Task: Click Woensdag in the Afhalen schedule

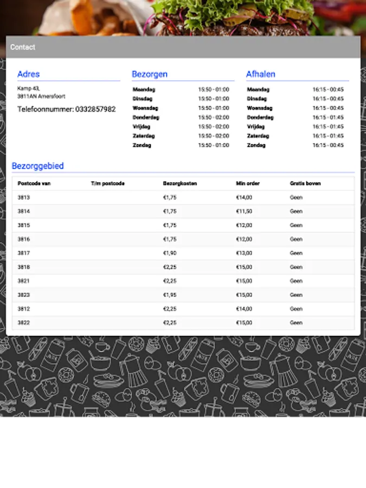Action: [260, 108]
